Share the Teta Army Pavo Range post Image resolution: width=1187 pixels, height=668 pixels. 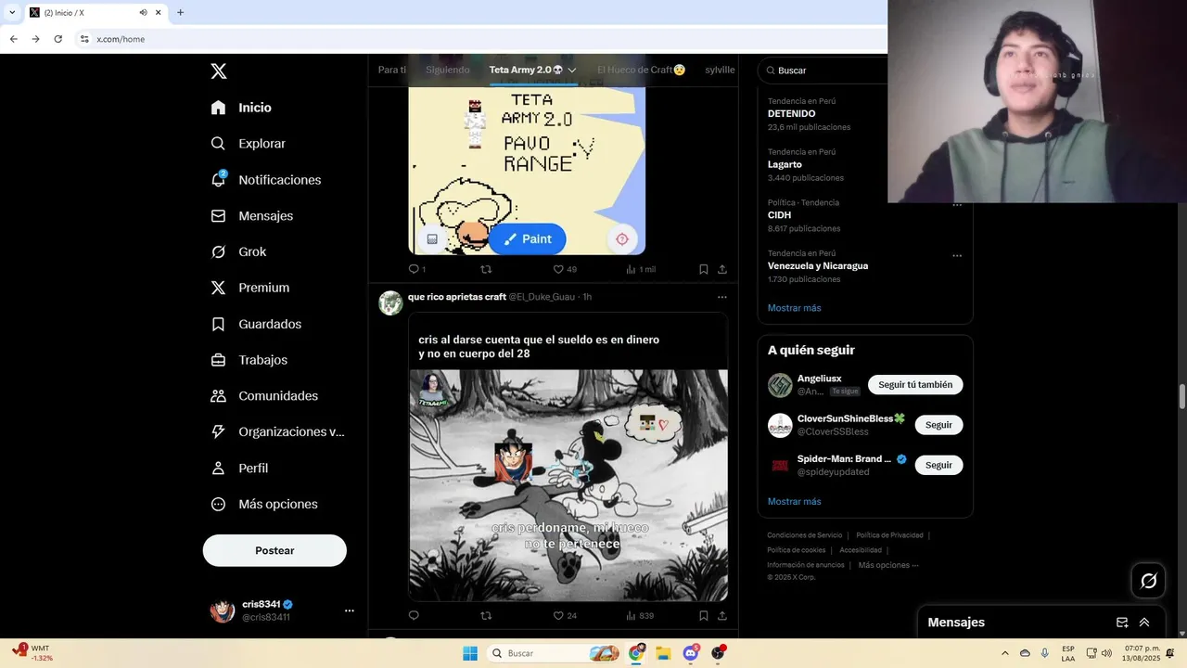(722, 269)
